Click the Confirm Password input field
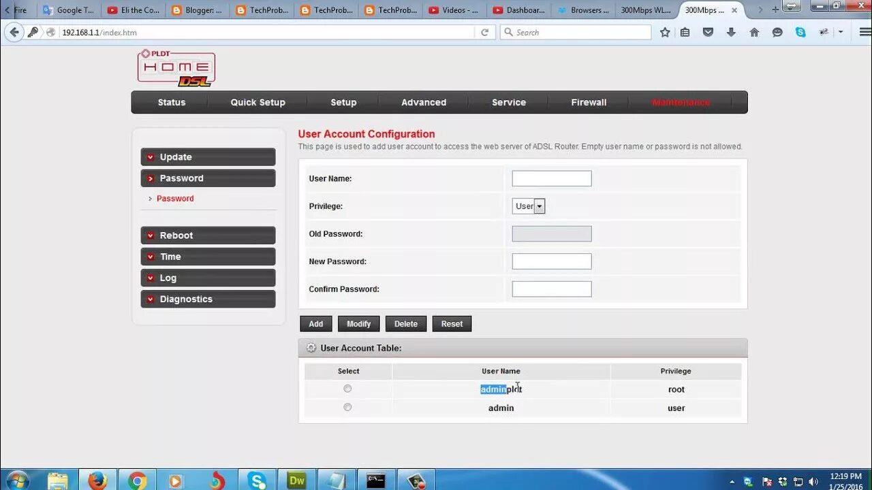 (552, 289)
